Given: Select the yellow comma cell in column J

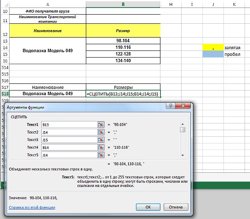Looking at the screenshot, I should [x=212, y=48].
